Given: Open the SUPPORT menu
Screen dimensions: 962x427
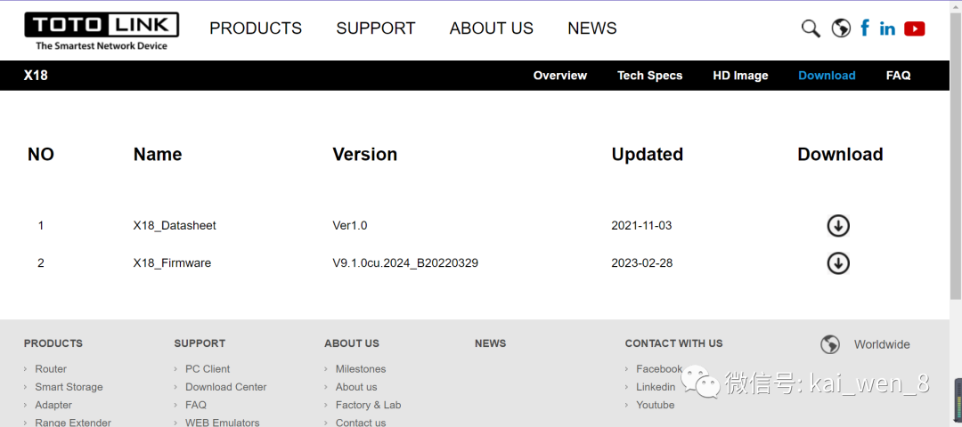Looking at the screenshot, I should [x=376, y=28].
